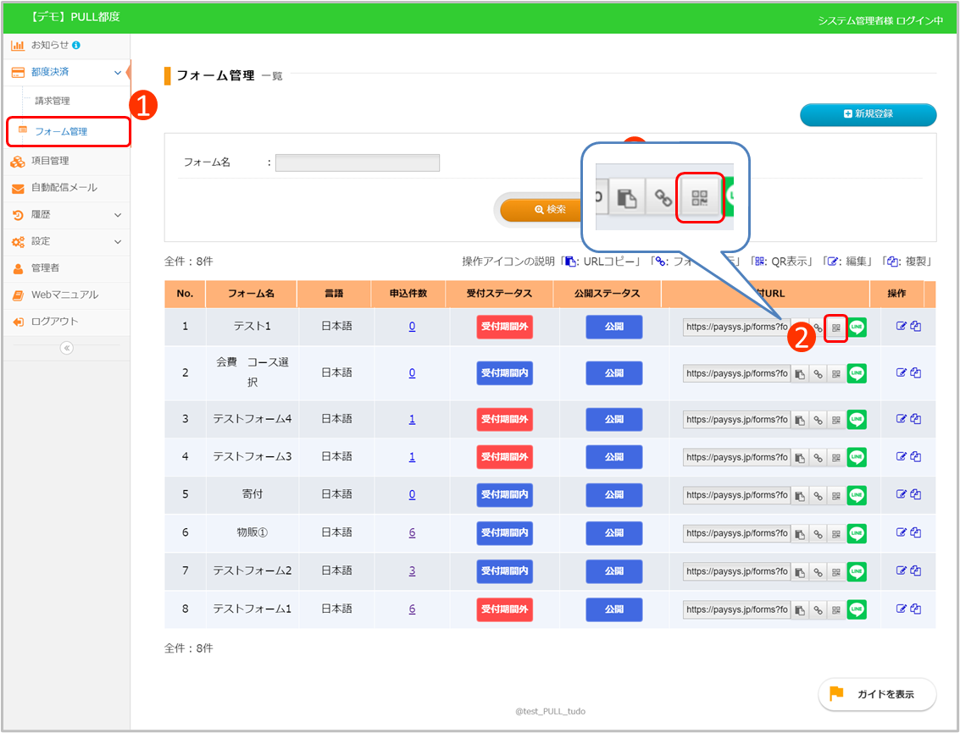Show QR code for テスト1 form

[x=836, y=328]
